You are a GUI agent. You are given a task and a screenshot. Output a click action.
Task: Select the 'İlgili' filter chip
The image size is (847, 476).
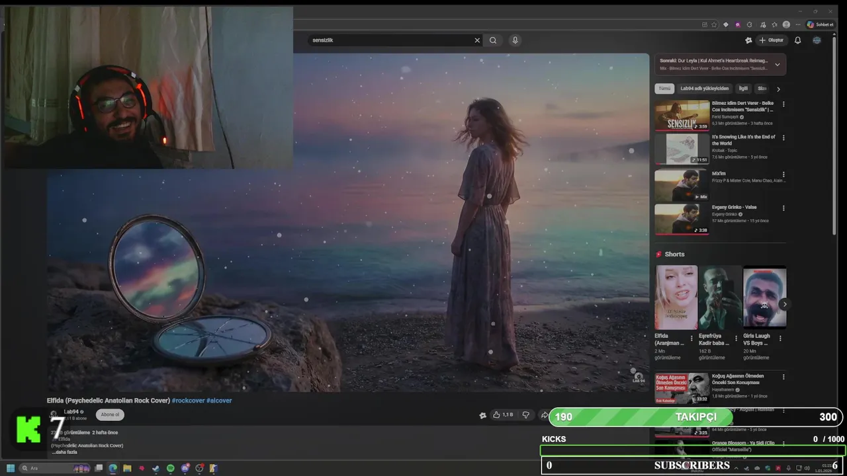[743, 89]
